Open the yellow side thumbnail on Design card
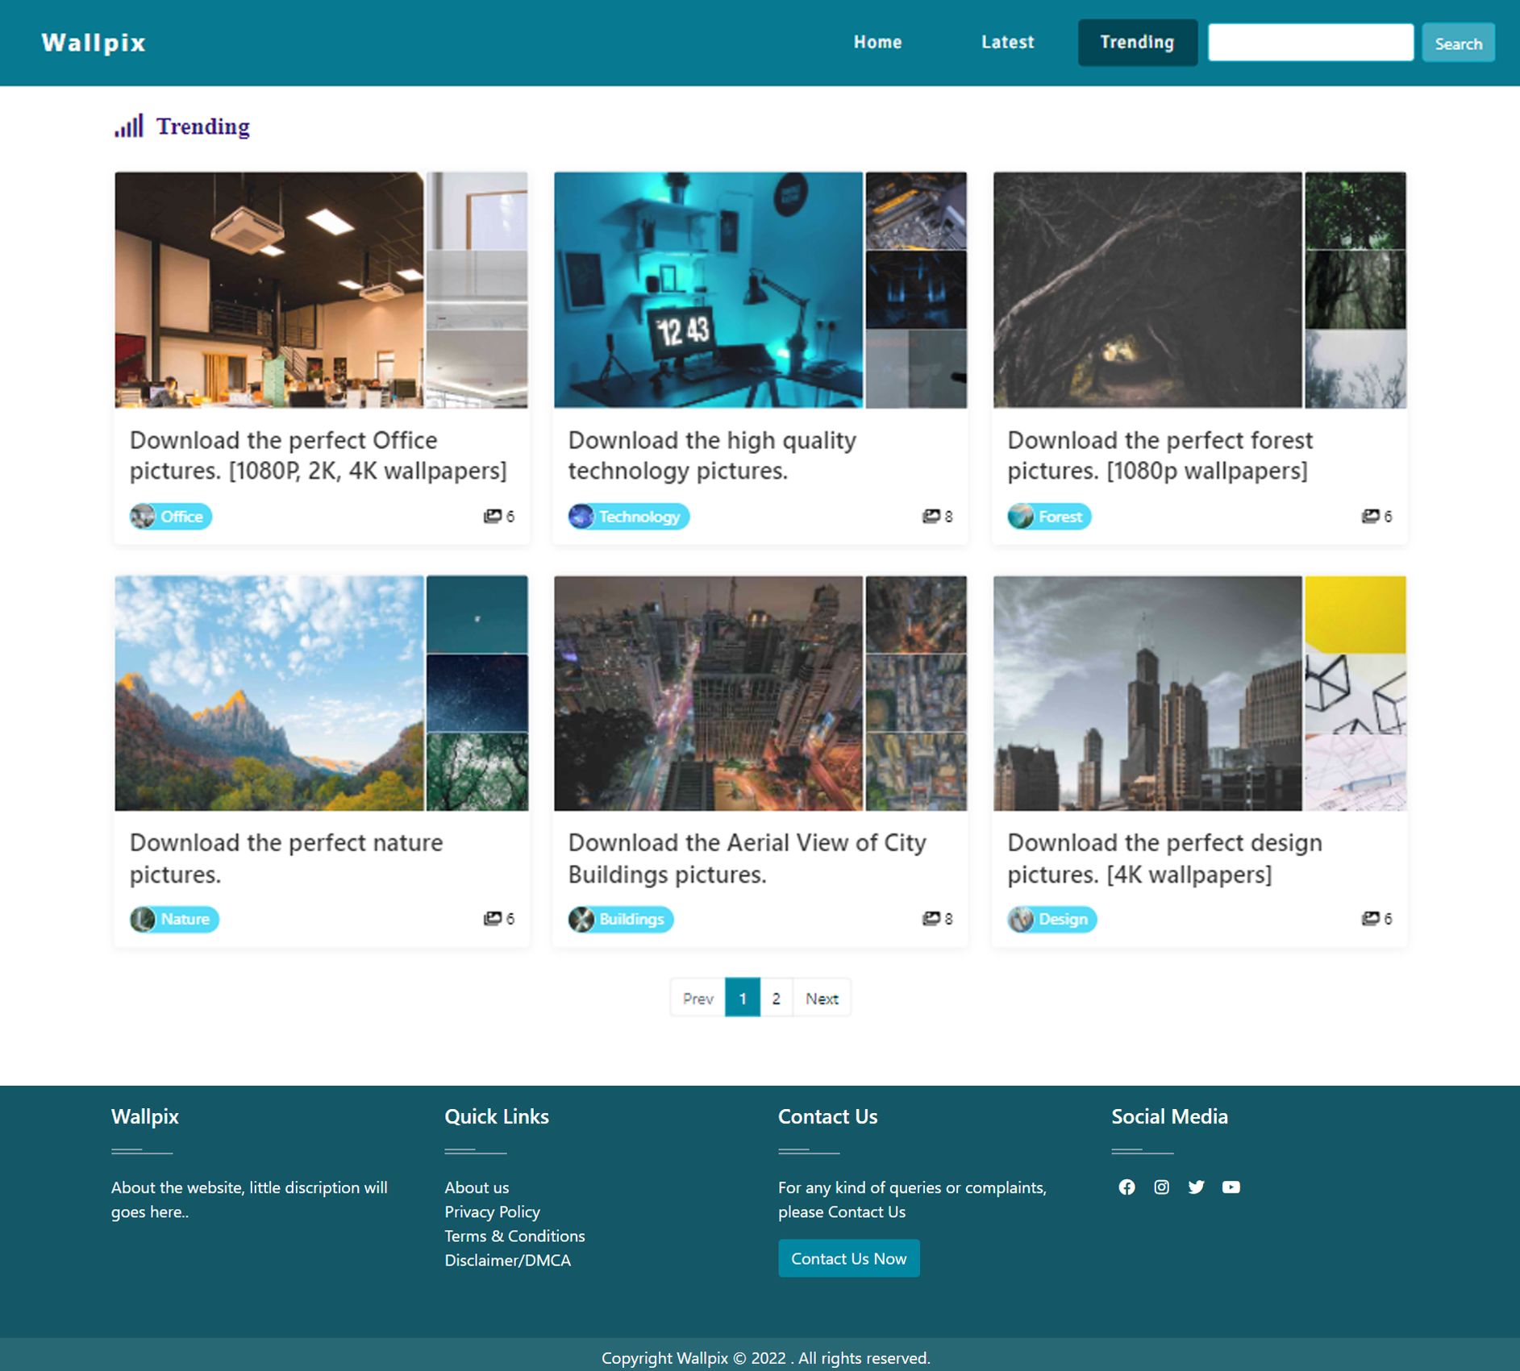1520x1371 pixels. click(1356, 613)
